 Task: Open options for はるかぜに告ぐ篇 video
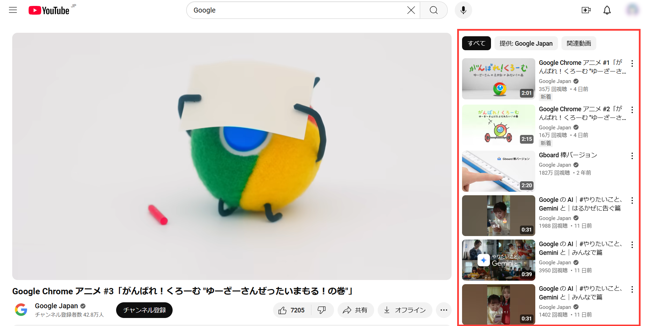pyautogui.click(x=632, y=200)
